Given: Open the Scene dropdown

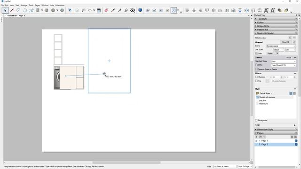Looking at the screenshot, I should [x=281, y=46].
